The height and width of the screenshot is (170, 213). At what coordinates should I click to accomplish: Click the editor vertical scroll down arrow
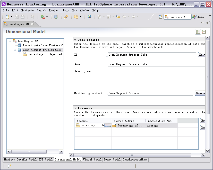[x=207, y=151]
